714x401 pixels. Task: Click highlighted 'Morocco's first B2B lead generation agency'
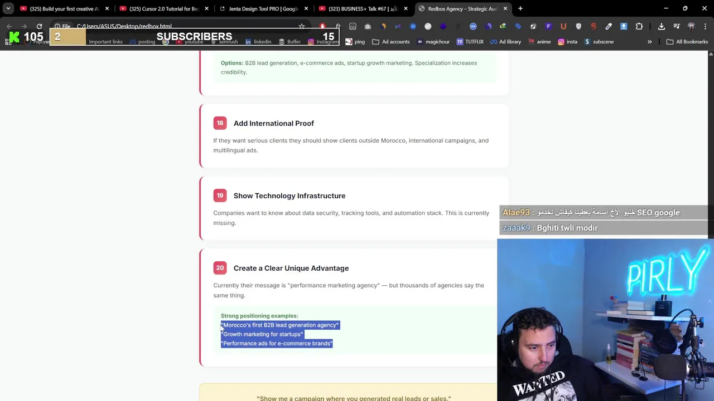(x=280, y=325)
